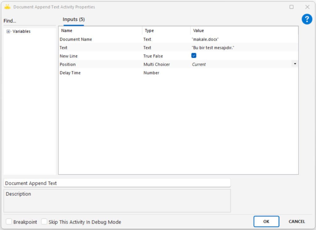This screenshot has height=230, width=316.
Task: Switch to the Inputs (5) tab
Action: click(73, 19)
